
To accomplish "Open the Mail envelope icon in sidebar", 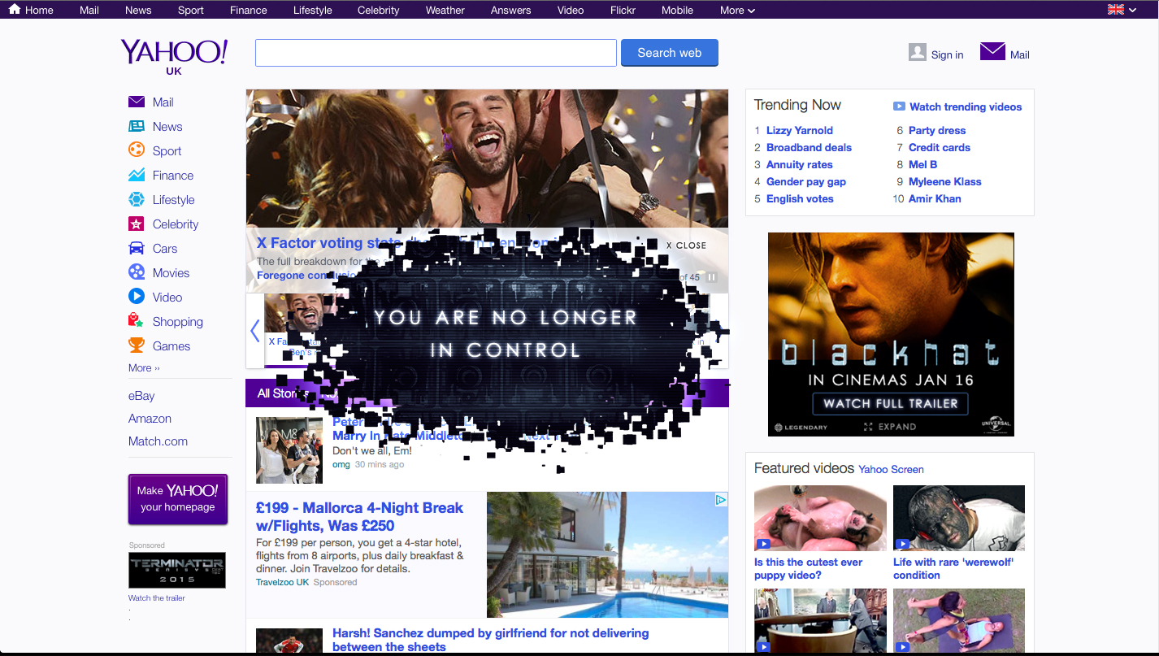I will point(137,102).
